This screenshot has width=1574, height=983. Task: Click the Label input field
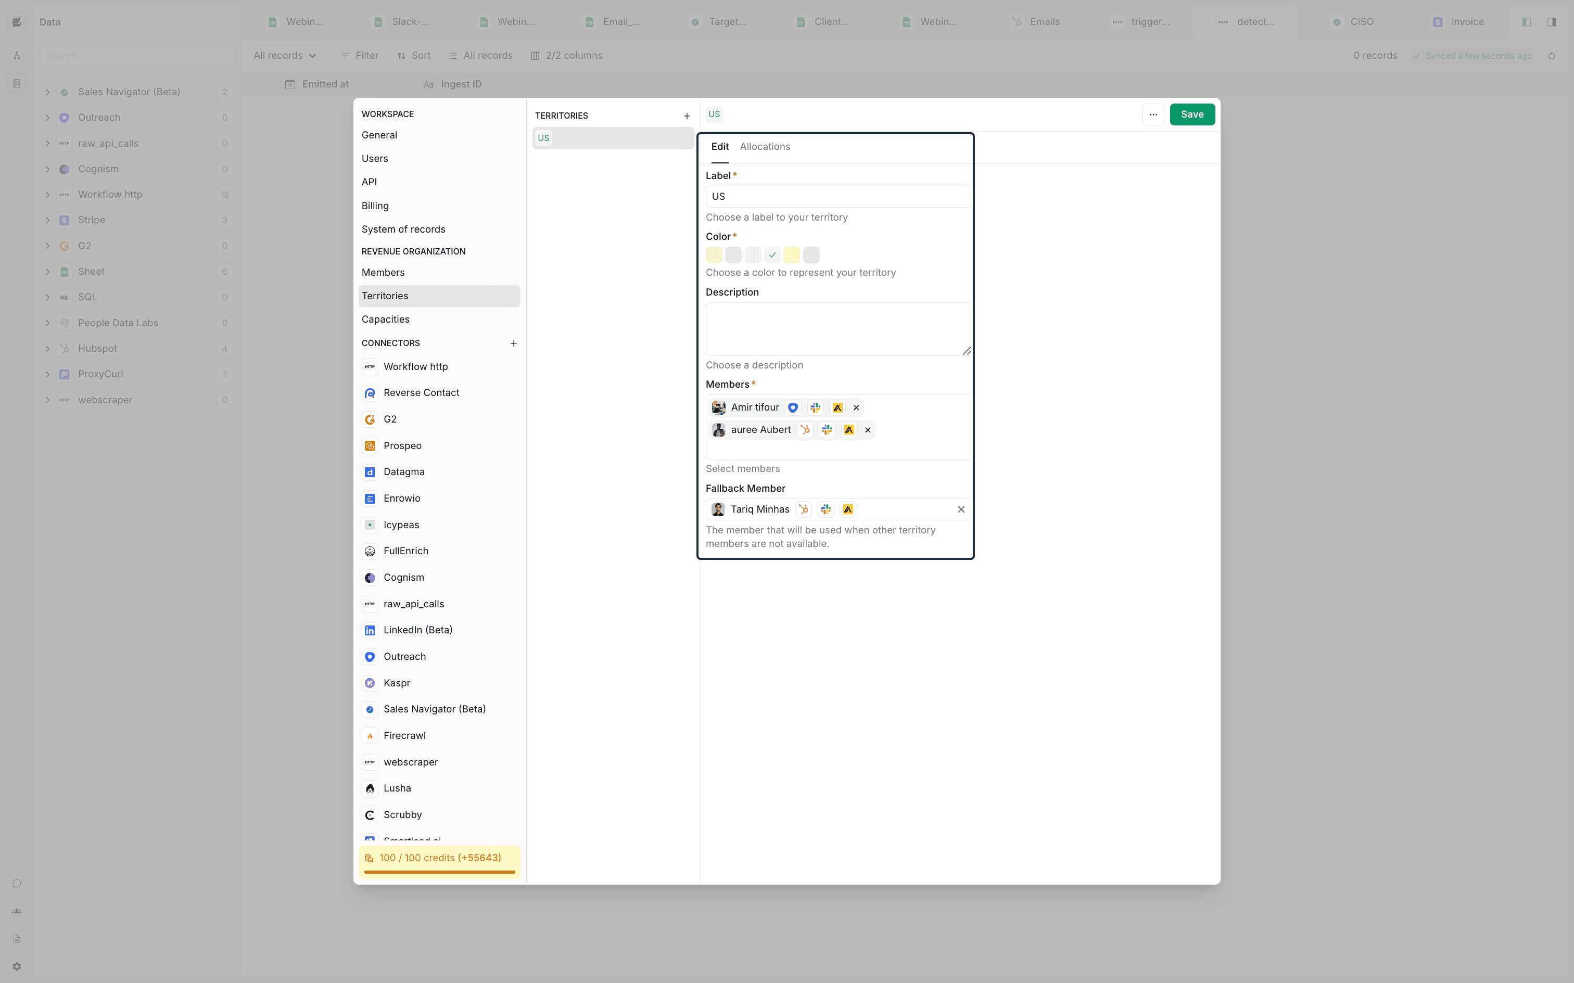(x=839, y=196)
